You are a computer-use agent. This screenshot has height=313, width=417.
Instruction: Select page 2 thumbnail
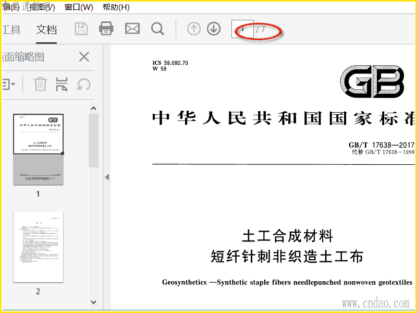pos(38,247)
